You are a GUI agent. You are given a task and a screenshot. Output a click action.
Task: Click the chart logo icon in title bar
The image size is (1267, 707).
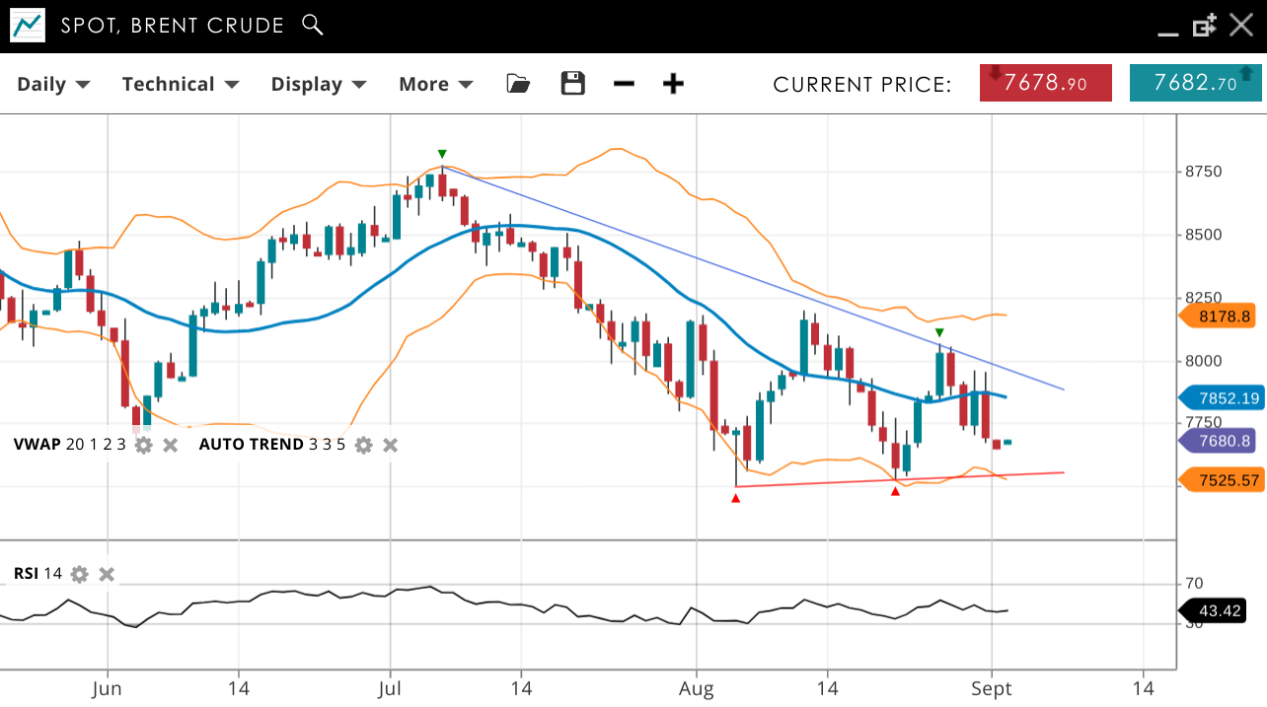click(28, 26)
